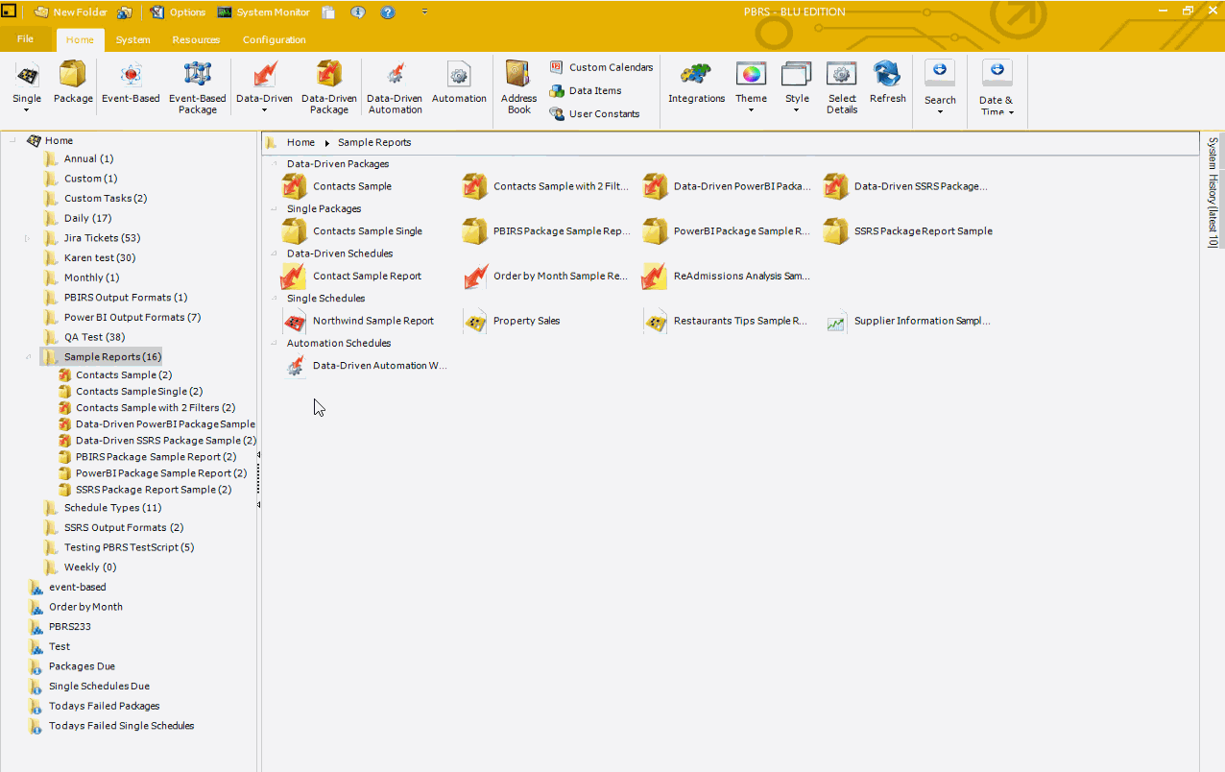Viewport: 1225px width, 772px height.
Task: Open Custom Calendars
Action: tap(601, 67)
